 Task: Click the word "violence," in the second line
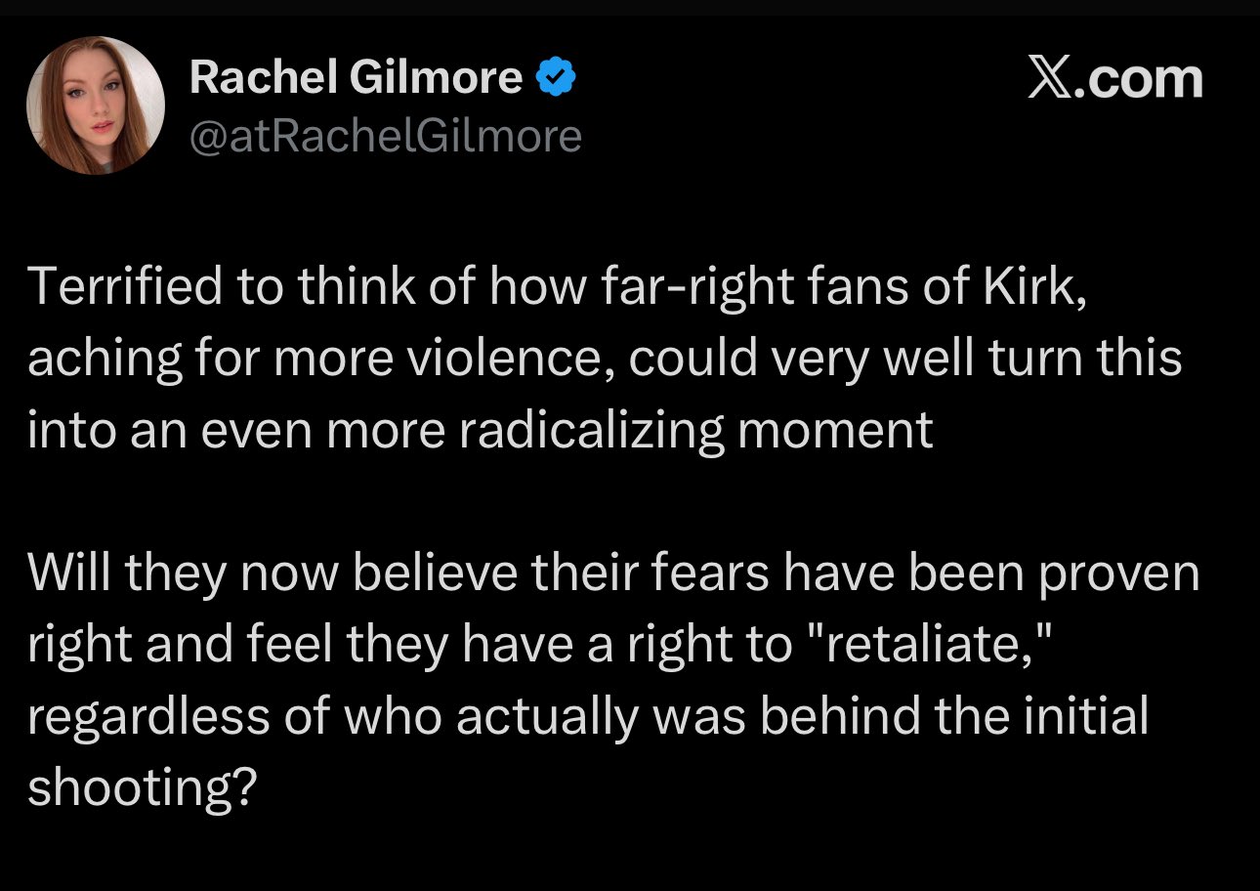(x=512, y=360)
